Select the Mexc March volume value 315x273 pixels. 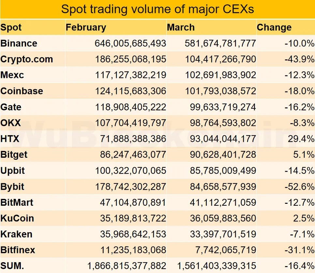point(220,75)
